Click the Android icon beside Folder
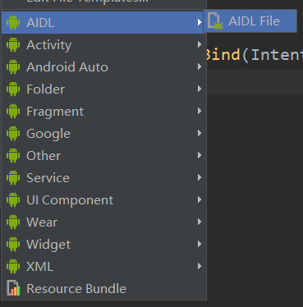 13,89
